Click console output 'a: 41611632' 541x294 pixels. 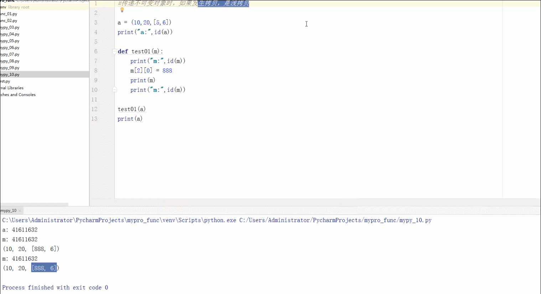coord(20,230)
